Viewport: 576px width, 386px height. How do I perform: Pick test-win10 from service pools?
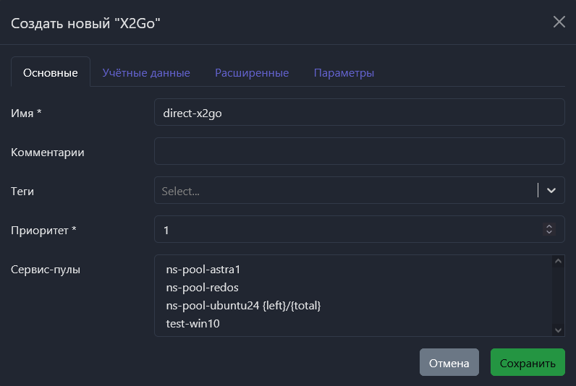click(192, 324)
